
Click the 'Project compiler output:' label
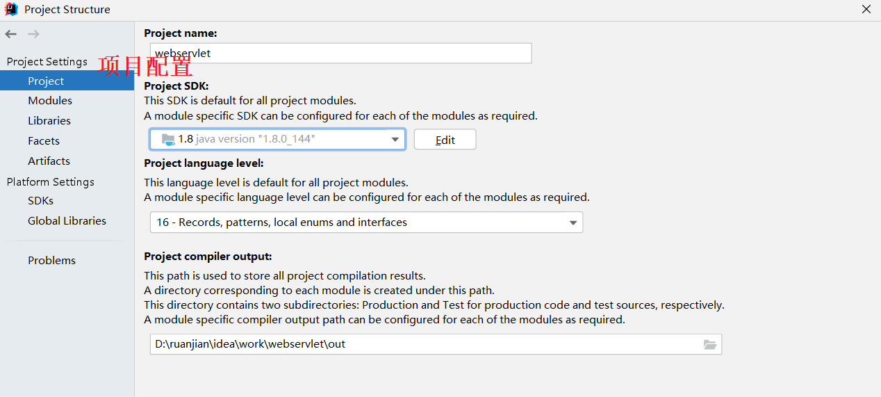208,257
